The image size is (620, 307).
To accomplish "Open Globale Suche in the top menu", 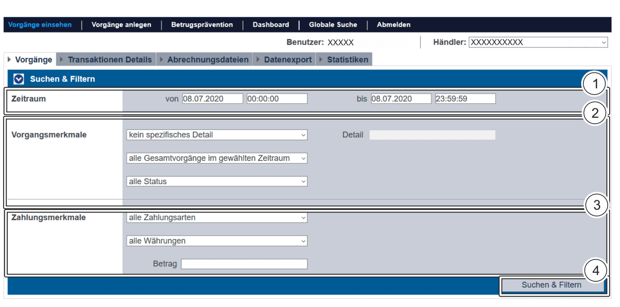I will (x=333, y=25).
